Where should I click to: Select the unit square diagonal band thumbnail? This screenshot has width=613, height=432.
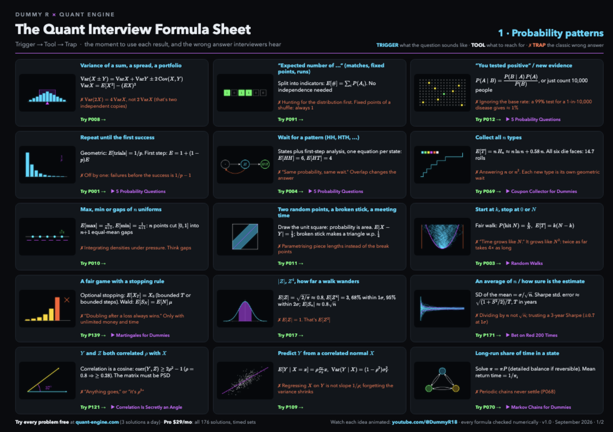coord(245,236)
